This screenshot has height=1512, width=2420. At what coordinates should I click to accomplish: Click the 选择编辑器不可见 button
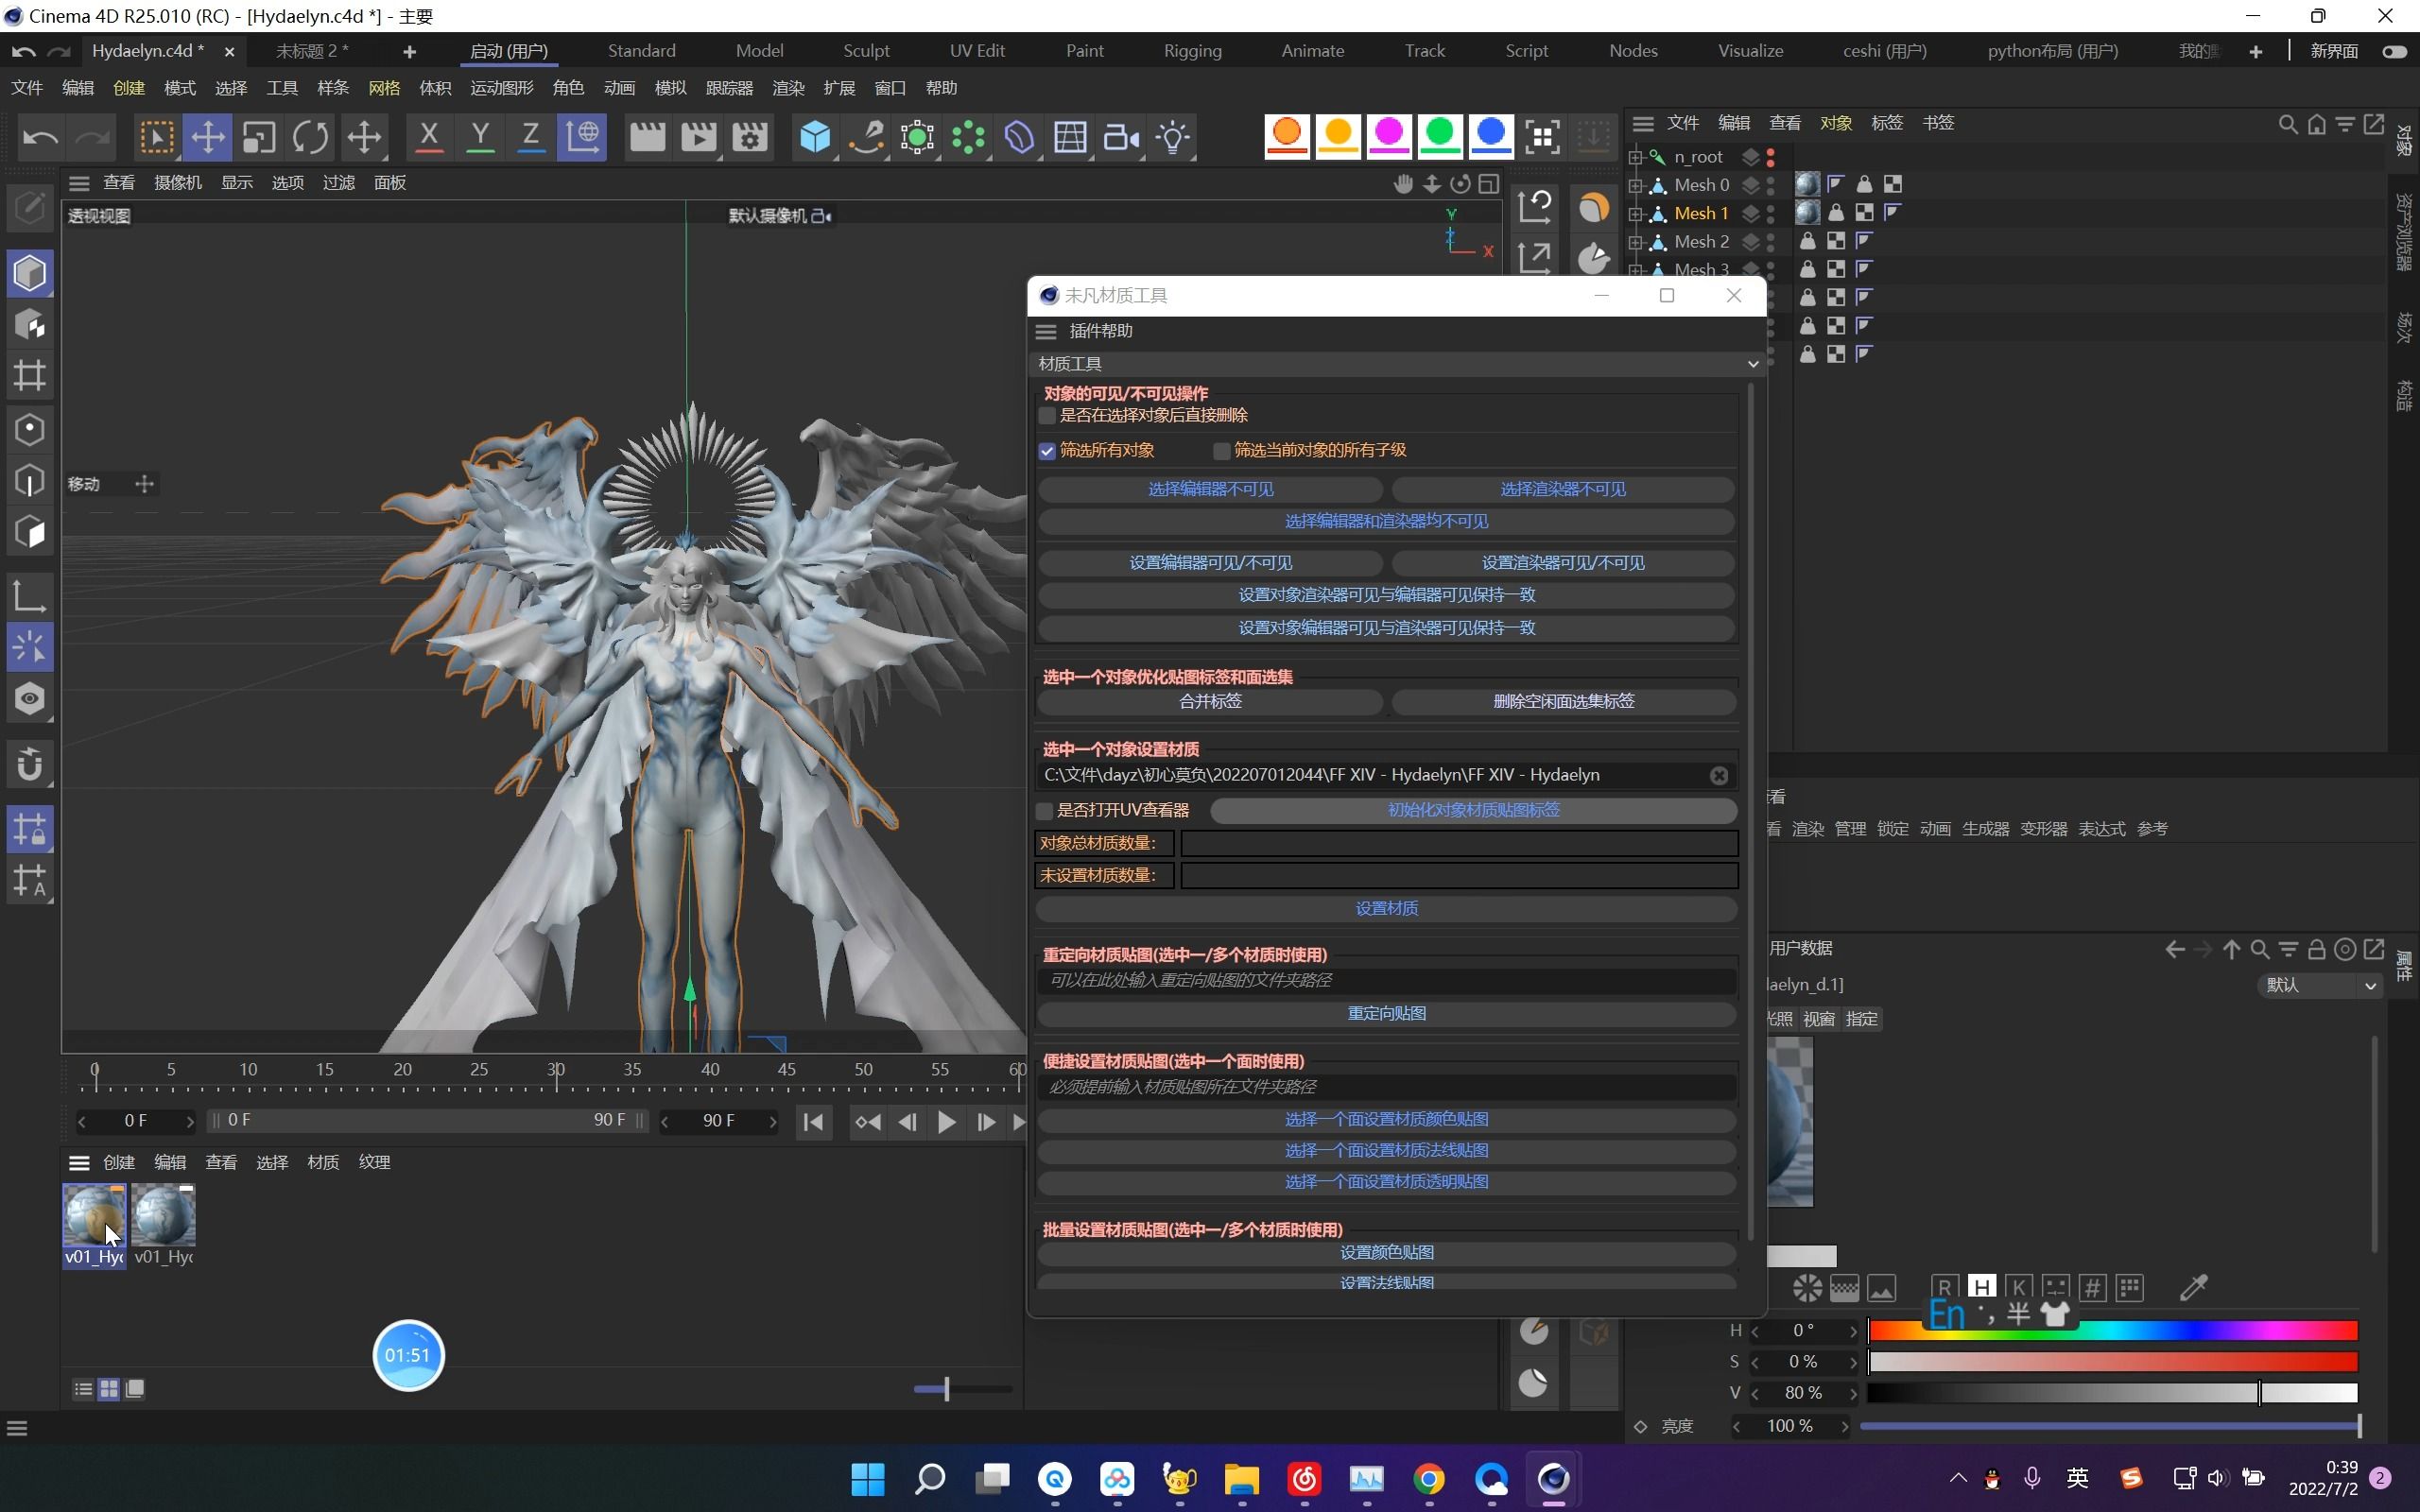tap(1210, 489)
